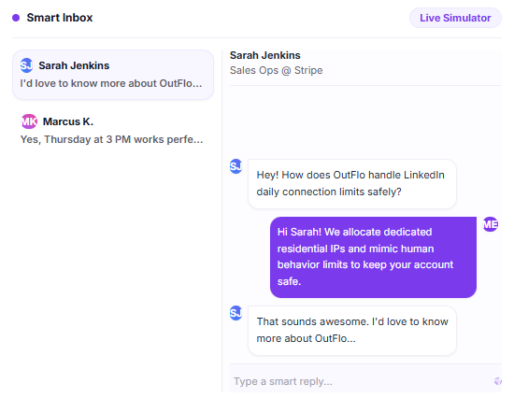The image size is (514, 398).
Task: Click the ME avatar beside the purple reply
Action: (491, 224)
